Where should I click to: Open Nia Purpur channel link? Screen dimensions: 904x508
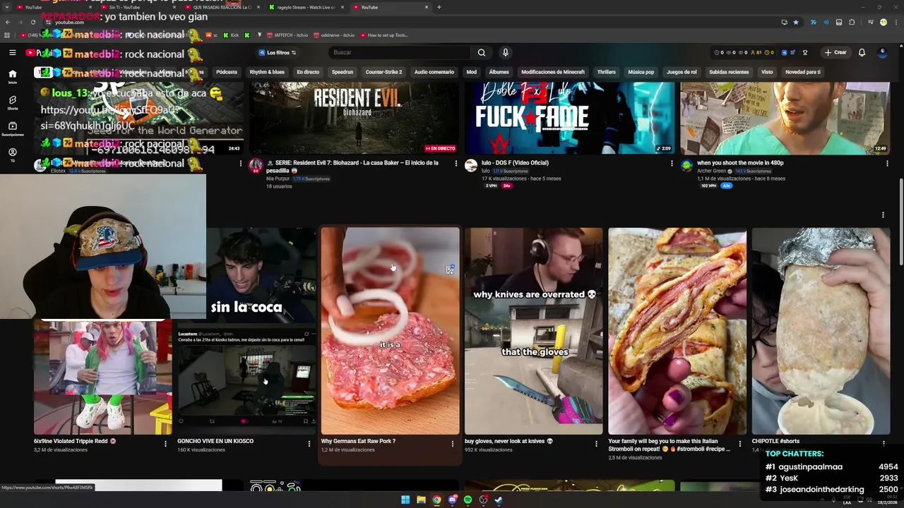click(x=278, y=179)
